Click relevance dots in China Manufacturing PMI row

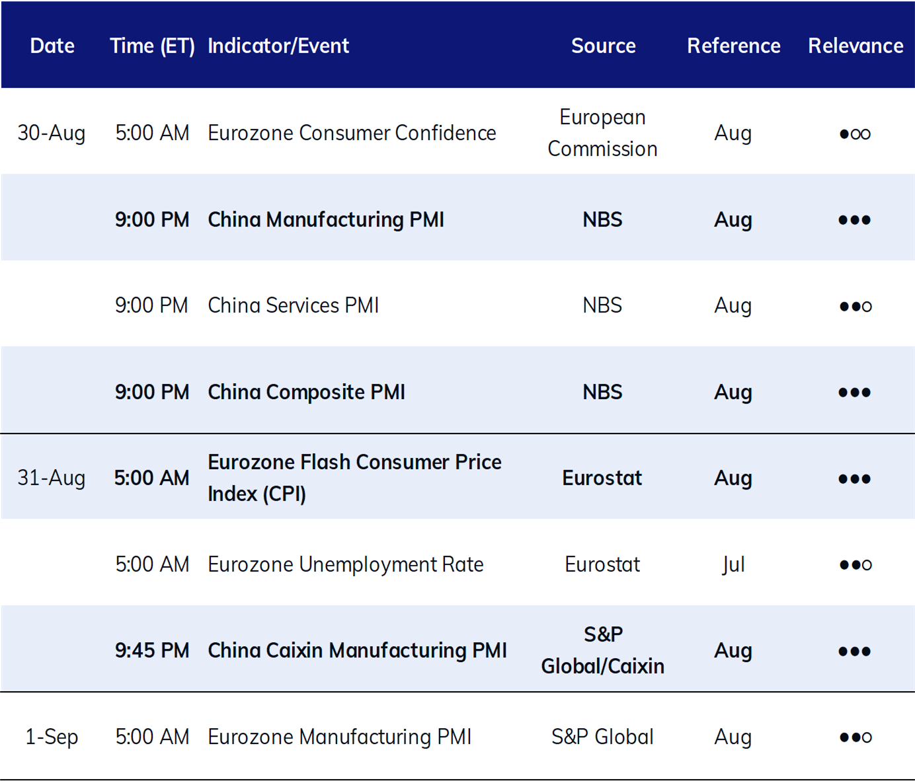854,220
